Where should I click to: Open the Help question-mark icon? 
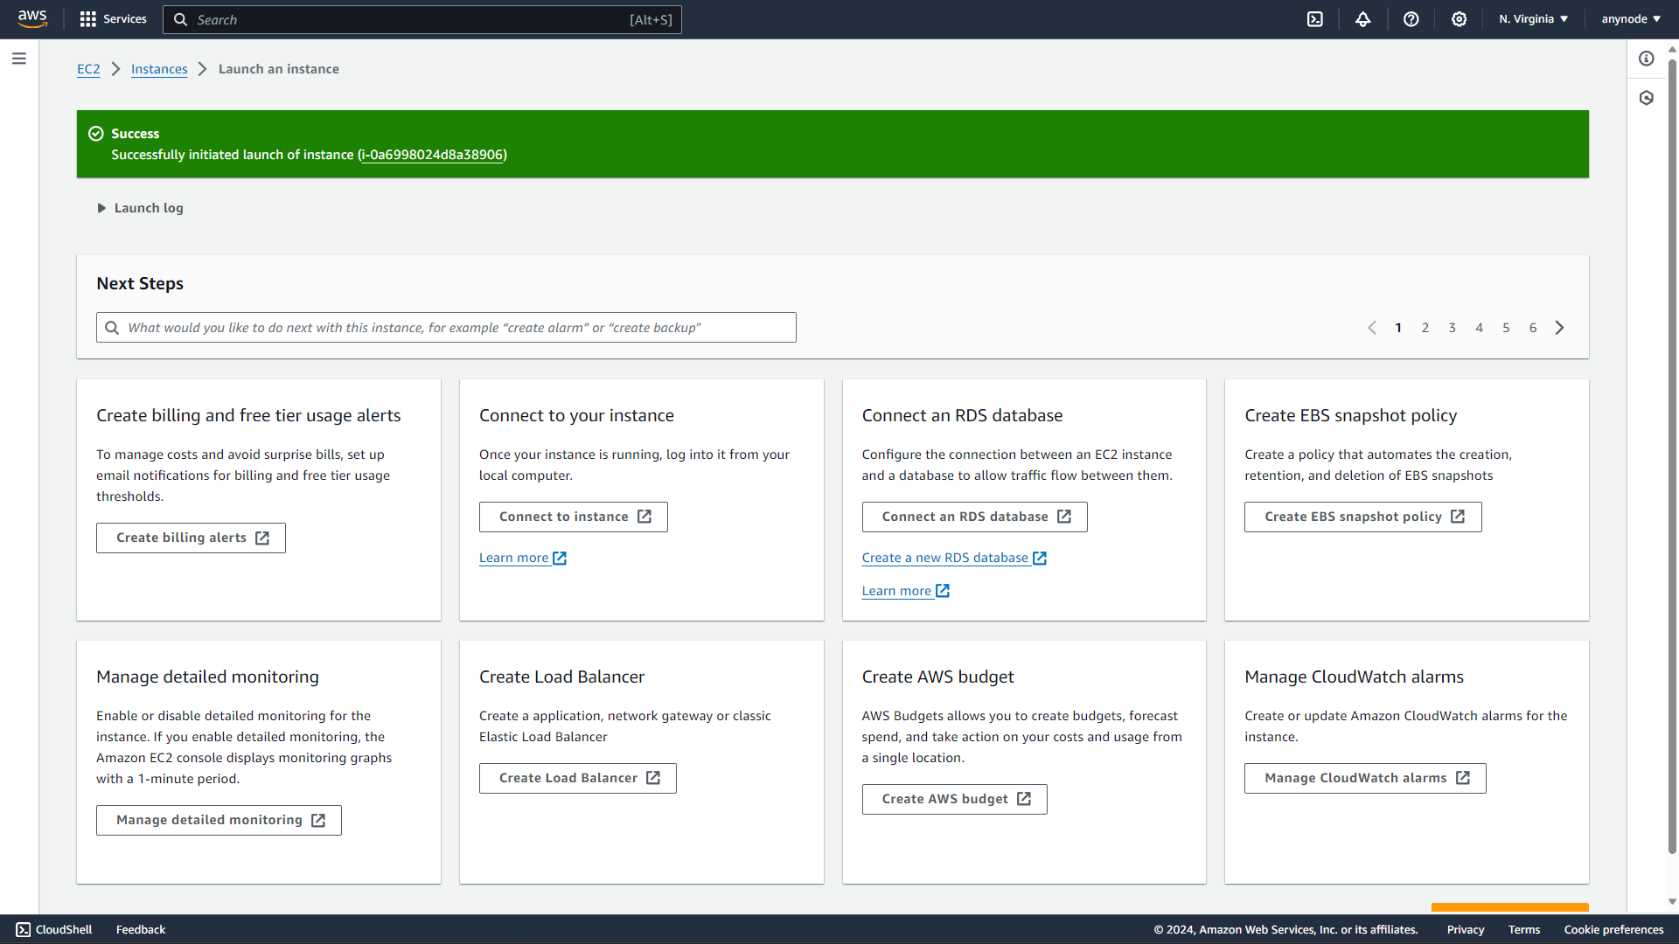(1411, 19)
